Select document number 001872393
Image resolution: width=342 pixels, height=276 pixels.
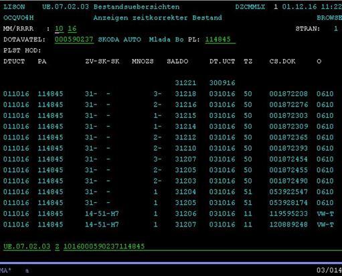coord(288,148)
